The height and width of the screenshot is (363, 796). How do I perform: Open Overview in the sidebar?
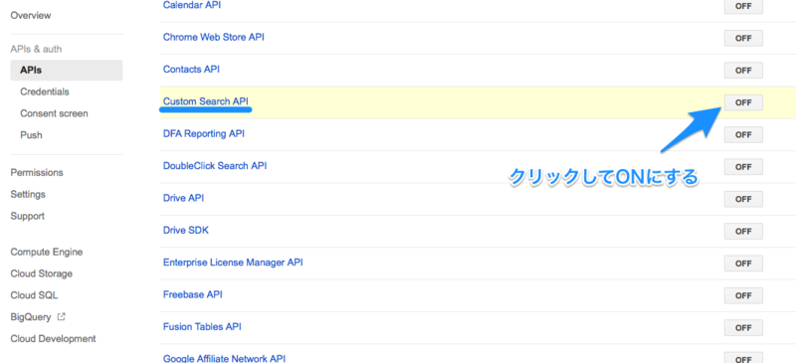coord(31,15)
